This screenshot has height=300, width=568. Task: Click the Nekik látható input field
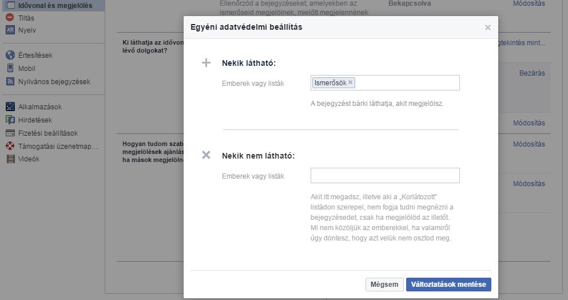click(x=406, y=83)
